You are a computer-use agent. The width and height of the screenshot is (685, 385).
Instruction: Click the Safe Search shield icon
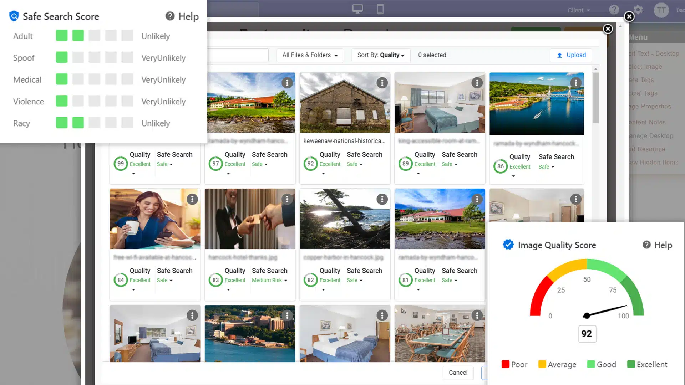(14, 16)
